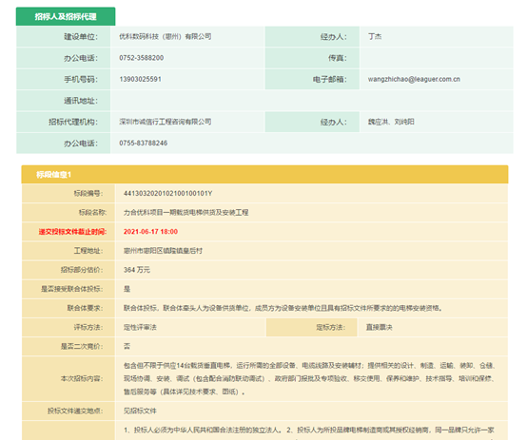Click section name 力合优科项目一期载货电梯供货及安装工程
Viewport: 527px width, 440px height.
click(x=185, y=212)
